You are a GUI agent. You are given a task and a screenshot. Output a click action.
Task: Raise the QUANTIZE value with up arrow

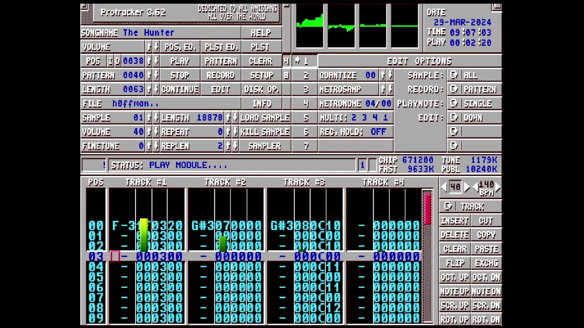tap(382, 75)
